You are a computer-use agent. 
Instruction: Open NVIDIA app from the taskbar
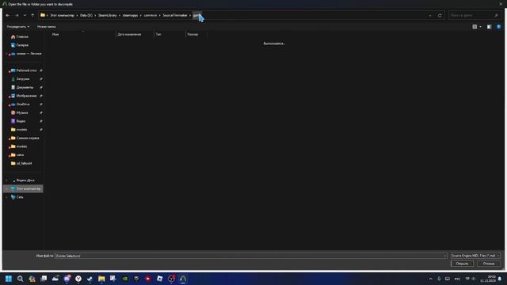click(125, 279)
